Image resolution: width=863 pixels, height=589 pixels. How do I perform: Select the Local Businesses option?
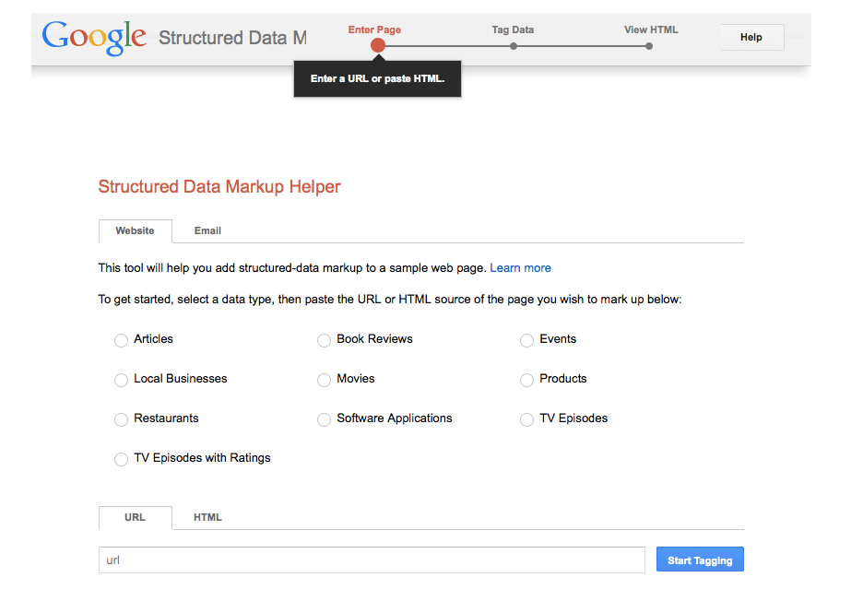tap(121, 380)
